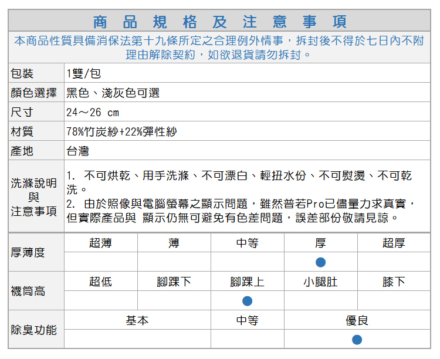Image resolution: width=440 pixels, height=359 pixels.
Task: Click 中等 in the 厚薄度 row
Action: pyautogui.click(x=247, y=243)
